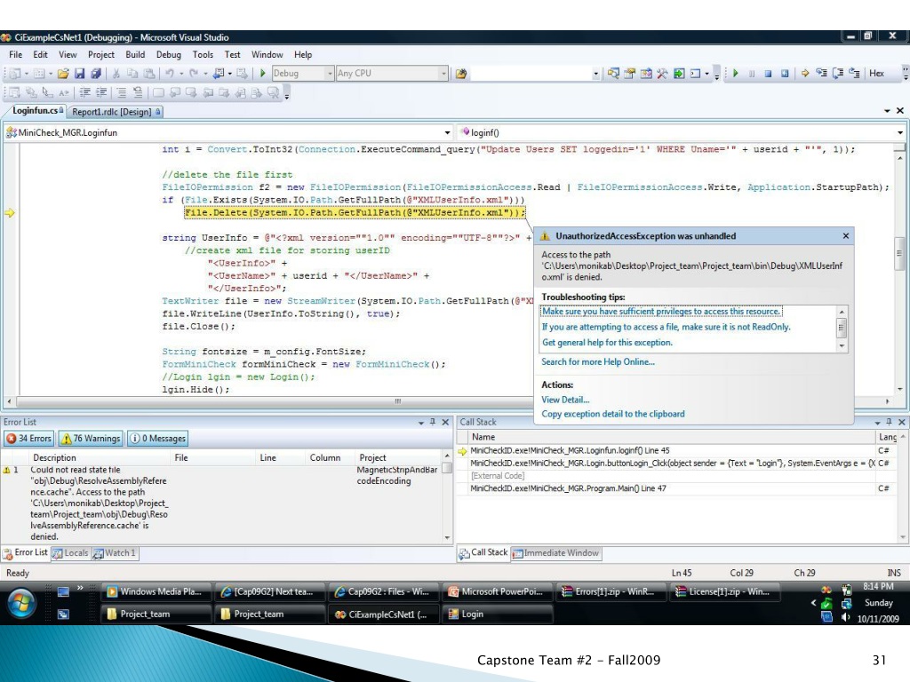Viewport: 910px width, 682px height.
Task: Toggle Hex display button
Action: pyautogui.click(x=876, y=74)
